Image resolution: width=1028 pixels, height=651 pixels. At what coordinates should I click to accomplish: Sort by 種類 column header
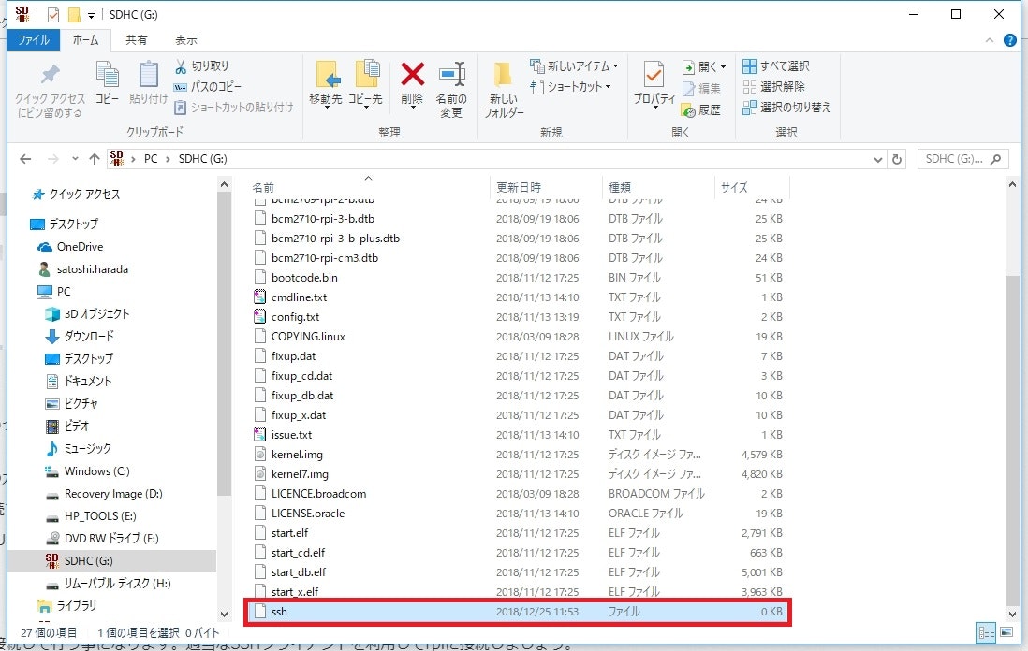(620, 187)
